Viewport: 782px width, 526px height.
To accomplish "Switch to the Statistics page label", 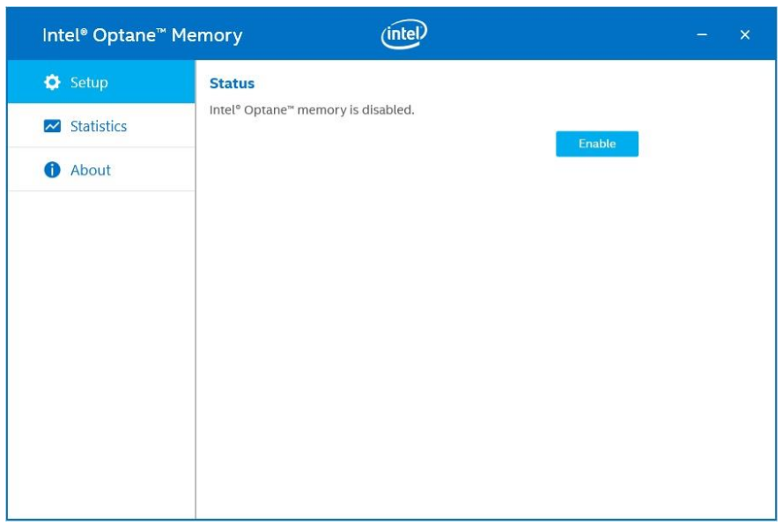I will pyautogui.click(x=99, y=126).
